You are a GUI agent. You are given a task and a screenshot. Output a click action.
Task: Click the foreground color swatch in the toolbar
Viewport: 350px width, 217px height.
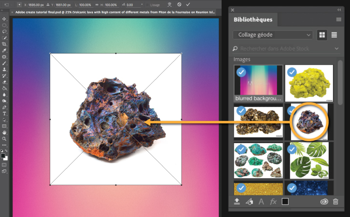(x=3, y=156)
